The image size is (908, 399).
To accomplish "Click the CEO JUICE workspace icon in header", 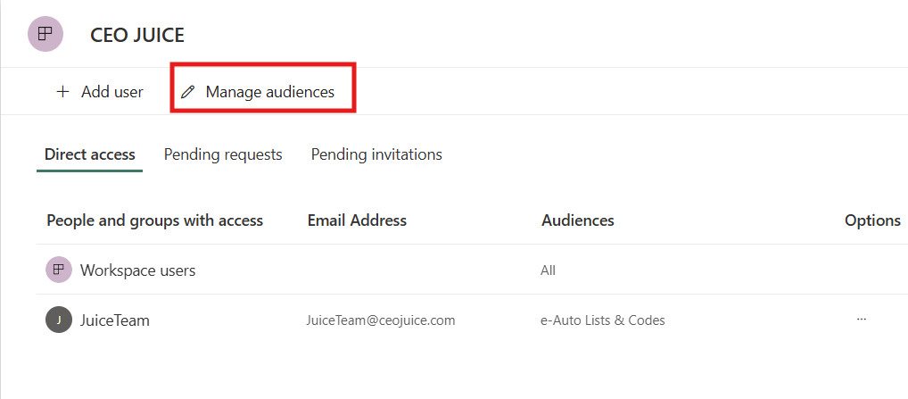I will coord(45,34).
